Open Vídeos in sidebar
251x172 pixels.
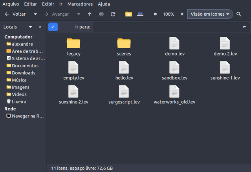[16, 94]
